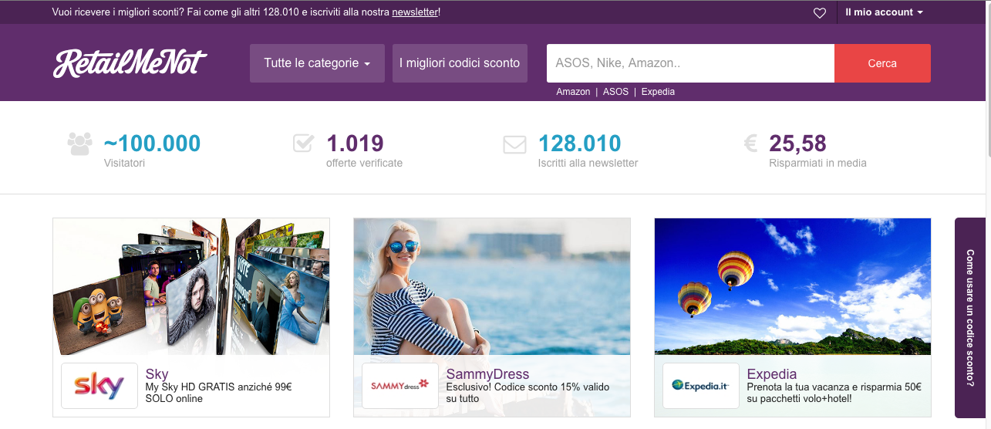Click the newsletter envelope icon
The image size is (991, 429).
(514, 144)
